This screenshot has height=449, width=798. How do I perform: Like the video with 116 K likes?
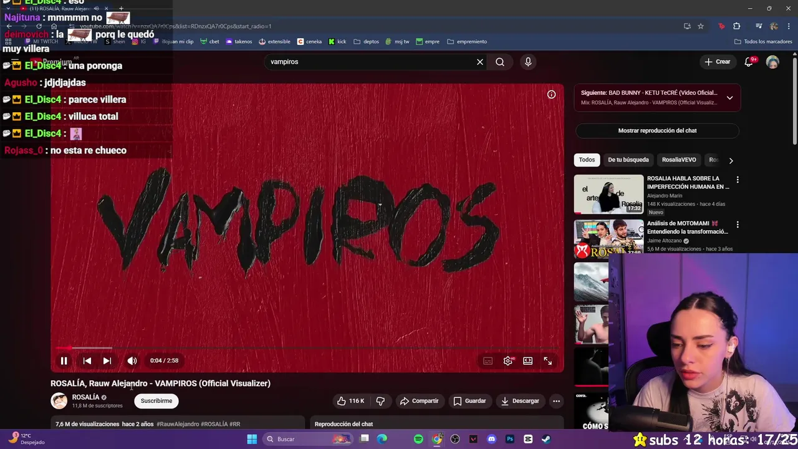[350, 401]
